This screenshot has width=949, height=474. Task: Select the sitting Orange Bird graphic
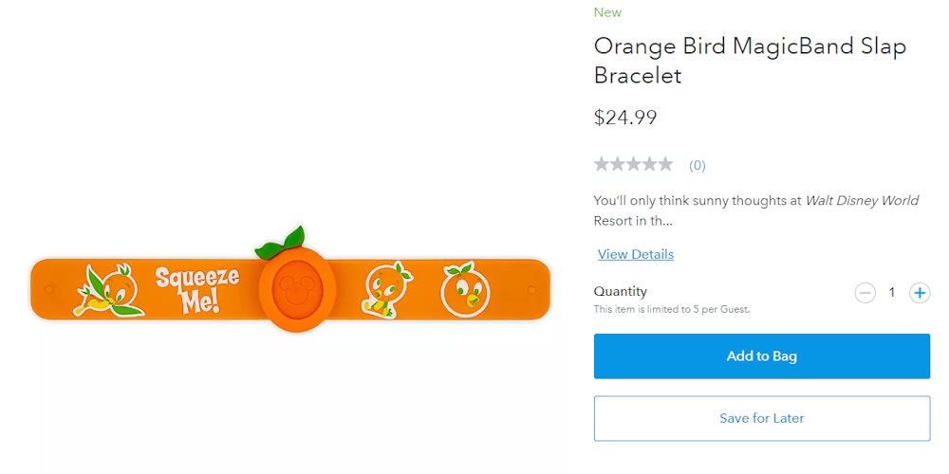pyautogui.click(x=386, y=290)
